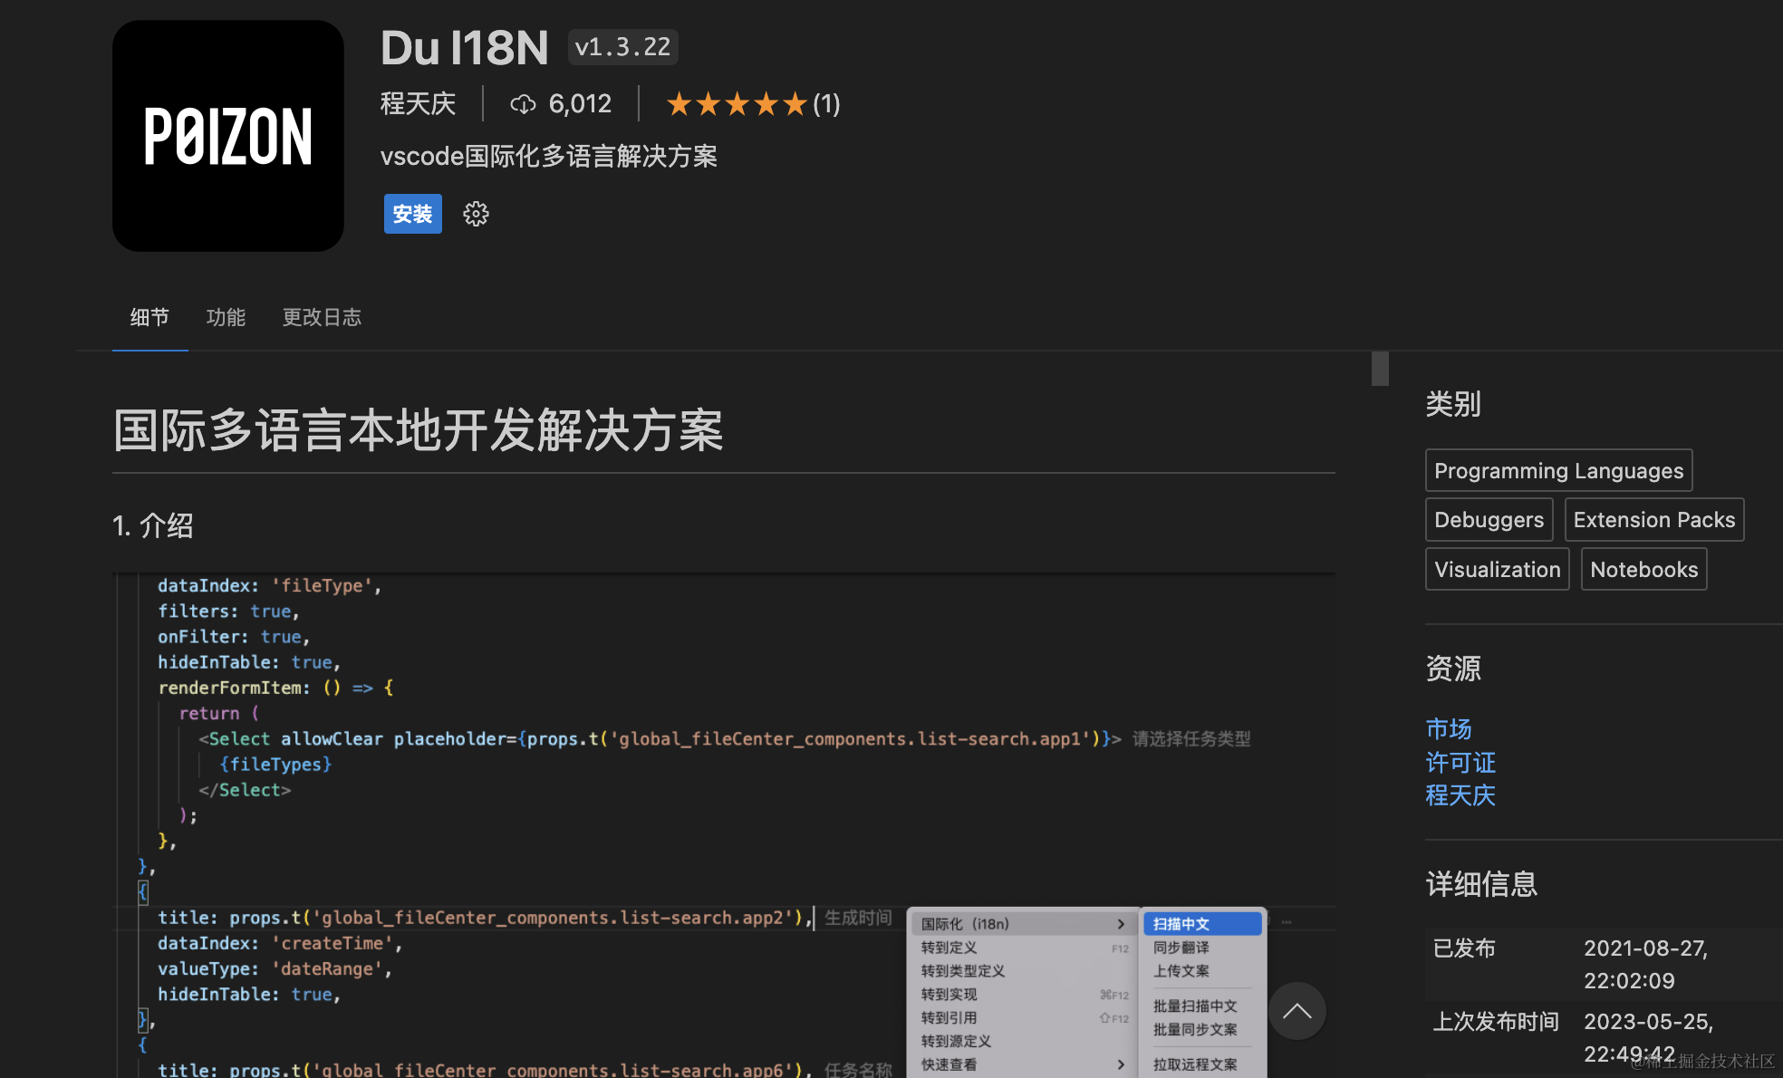This screenshot has width=1783, height=1078.
Task: Select 转到定义 context menu entry
Action: 949,948
